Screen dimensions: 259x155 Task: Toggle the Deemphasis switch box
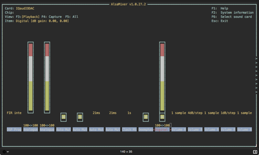(x=146, y=117)
